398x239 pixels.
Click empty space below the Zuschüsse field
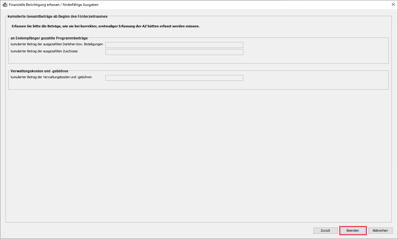pos(174,59)
